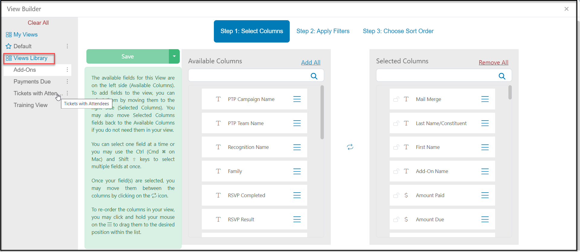
Task: Click the drag handle for RSVP Completed
Action: point(297,195)
